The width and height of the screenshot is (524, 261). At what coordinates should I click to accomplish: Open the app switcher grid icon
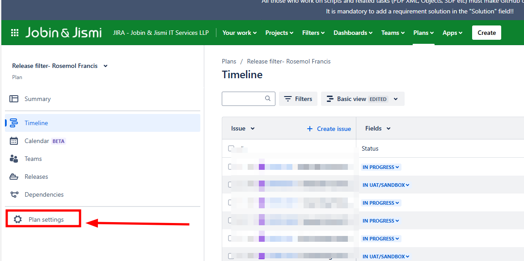click(x=15, y=33)
